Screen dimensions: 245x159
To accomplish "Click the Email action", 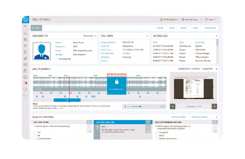I will tap(196, 28).
